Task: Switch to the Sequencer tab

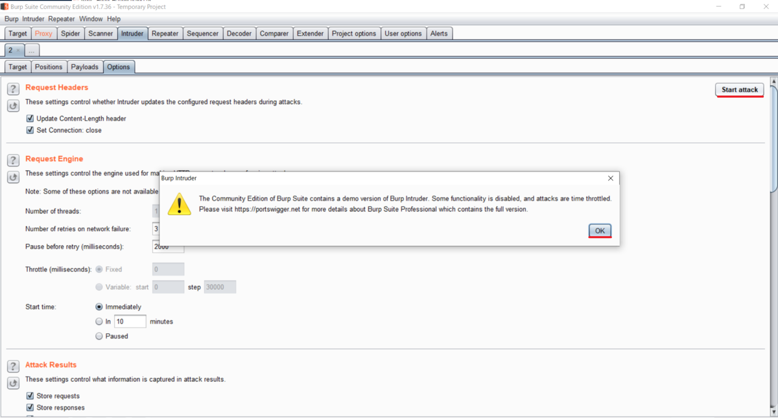Action: tap(202, 34)
